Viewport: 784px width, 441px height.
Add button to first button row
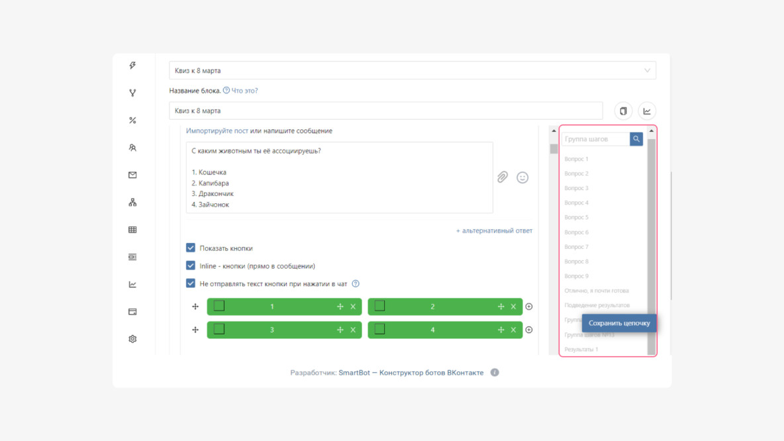coord(529,307)
